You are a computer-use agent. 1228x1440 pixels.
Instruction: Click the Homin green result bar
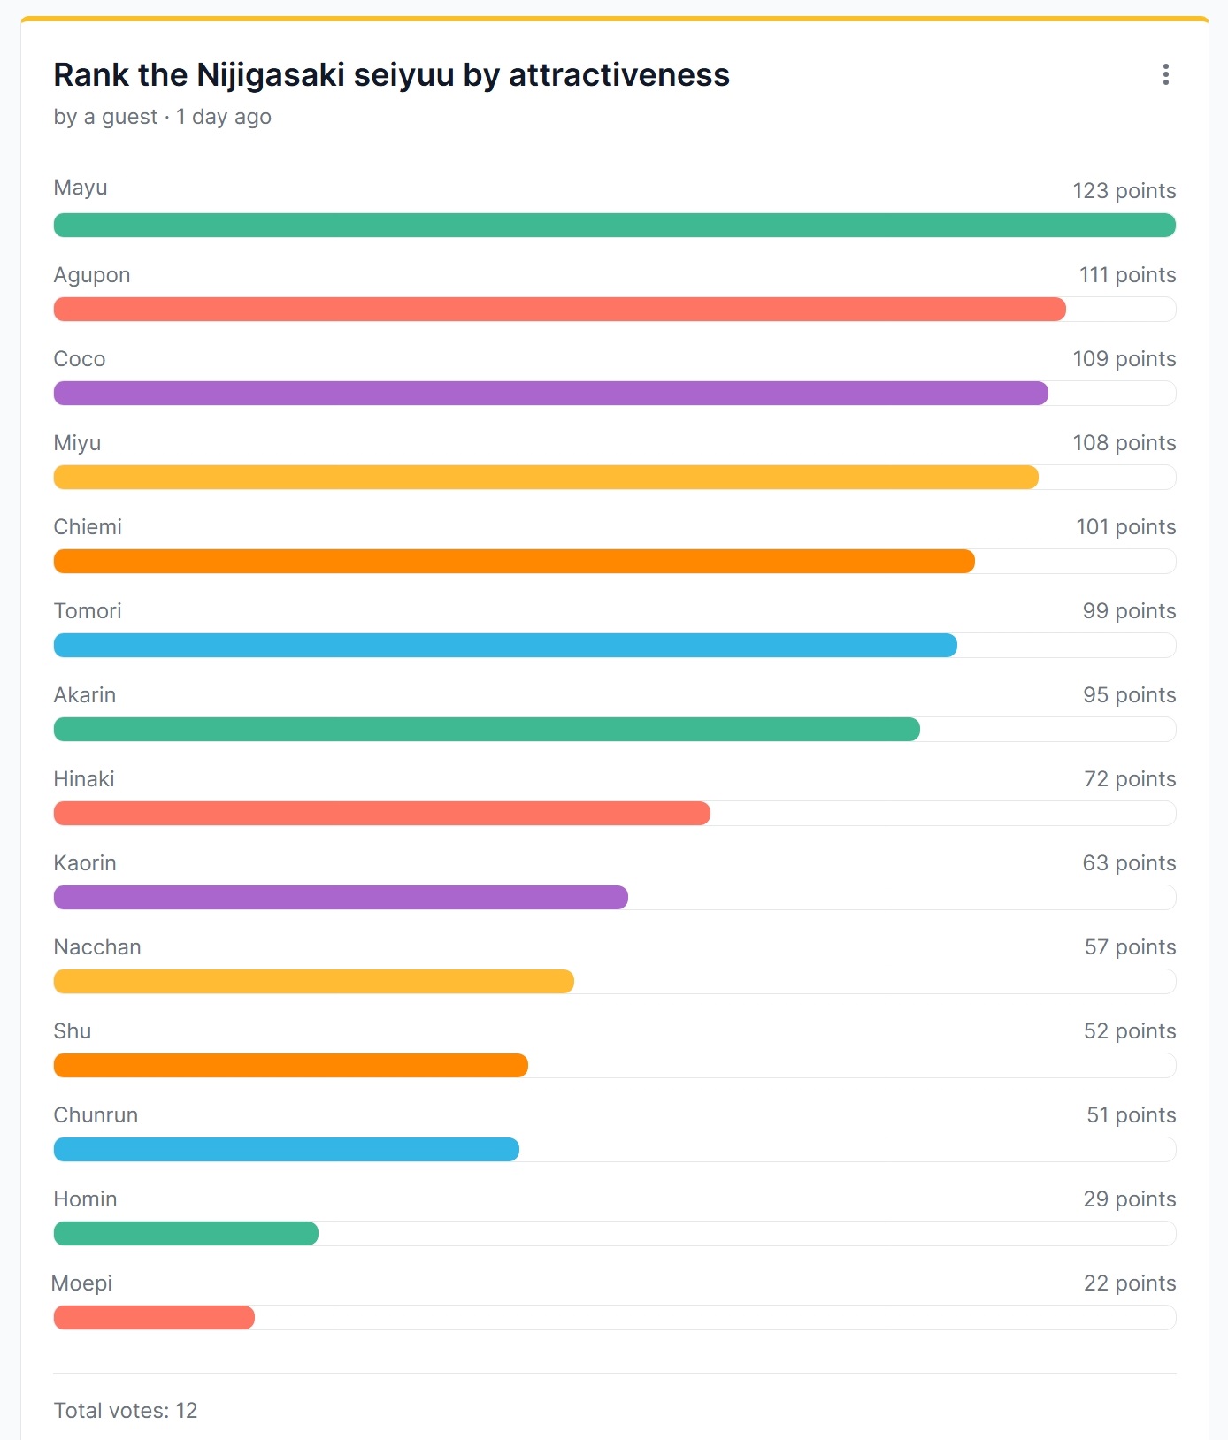point(186,1234)
